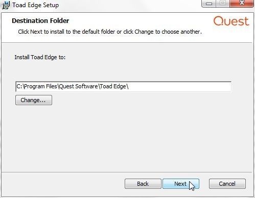Click Next to continue installation
Viewport: 255px width, 198px height.
(181, 184)
